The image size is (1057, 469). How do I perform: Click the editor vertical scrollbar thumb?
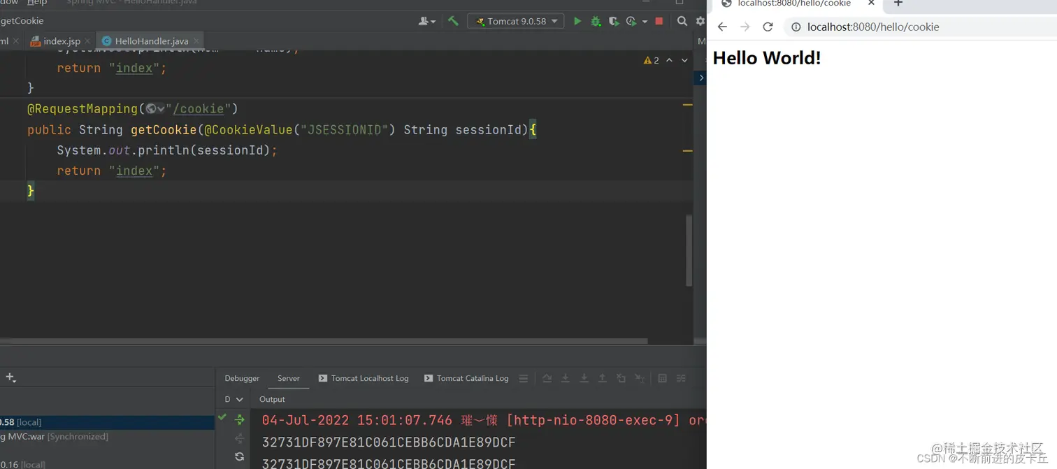click(x=689, y=250)
